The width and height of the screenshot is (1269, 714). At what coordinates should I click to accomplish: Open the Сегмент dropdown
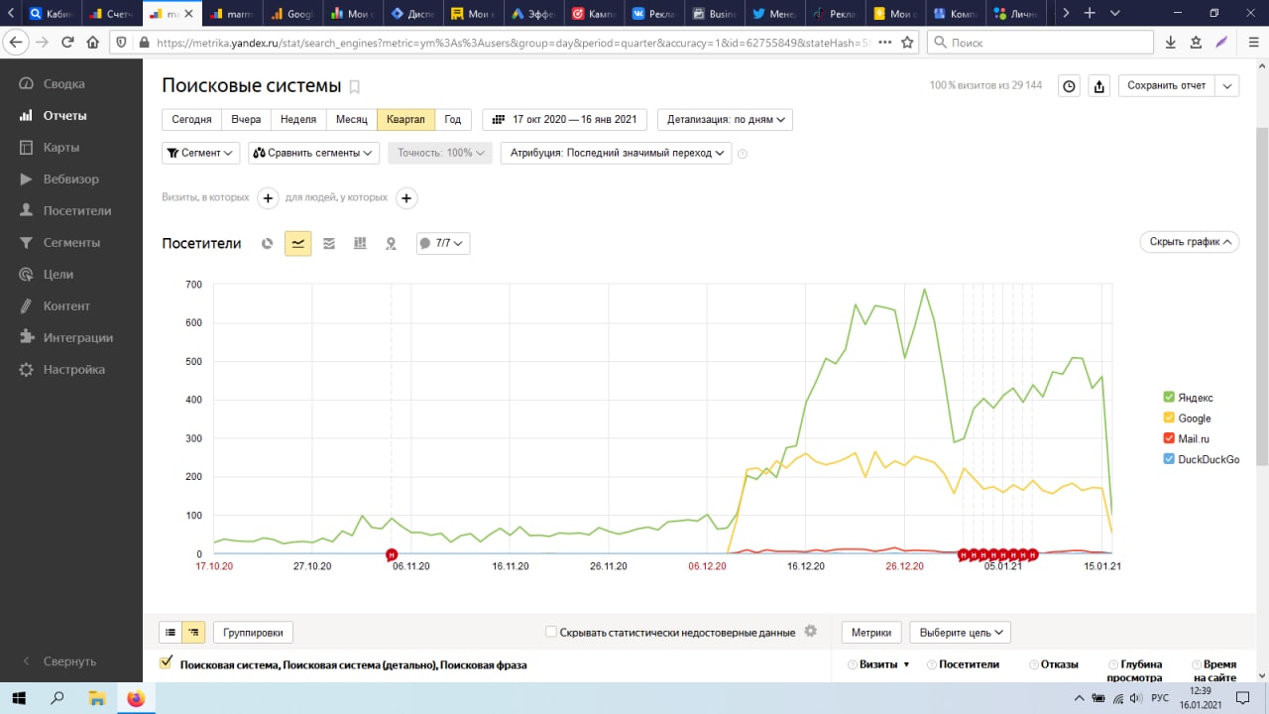[201, 153]
